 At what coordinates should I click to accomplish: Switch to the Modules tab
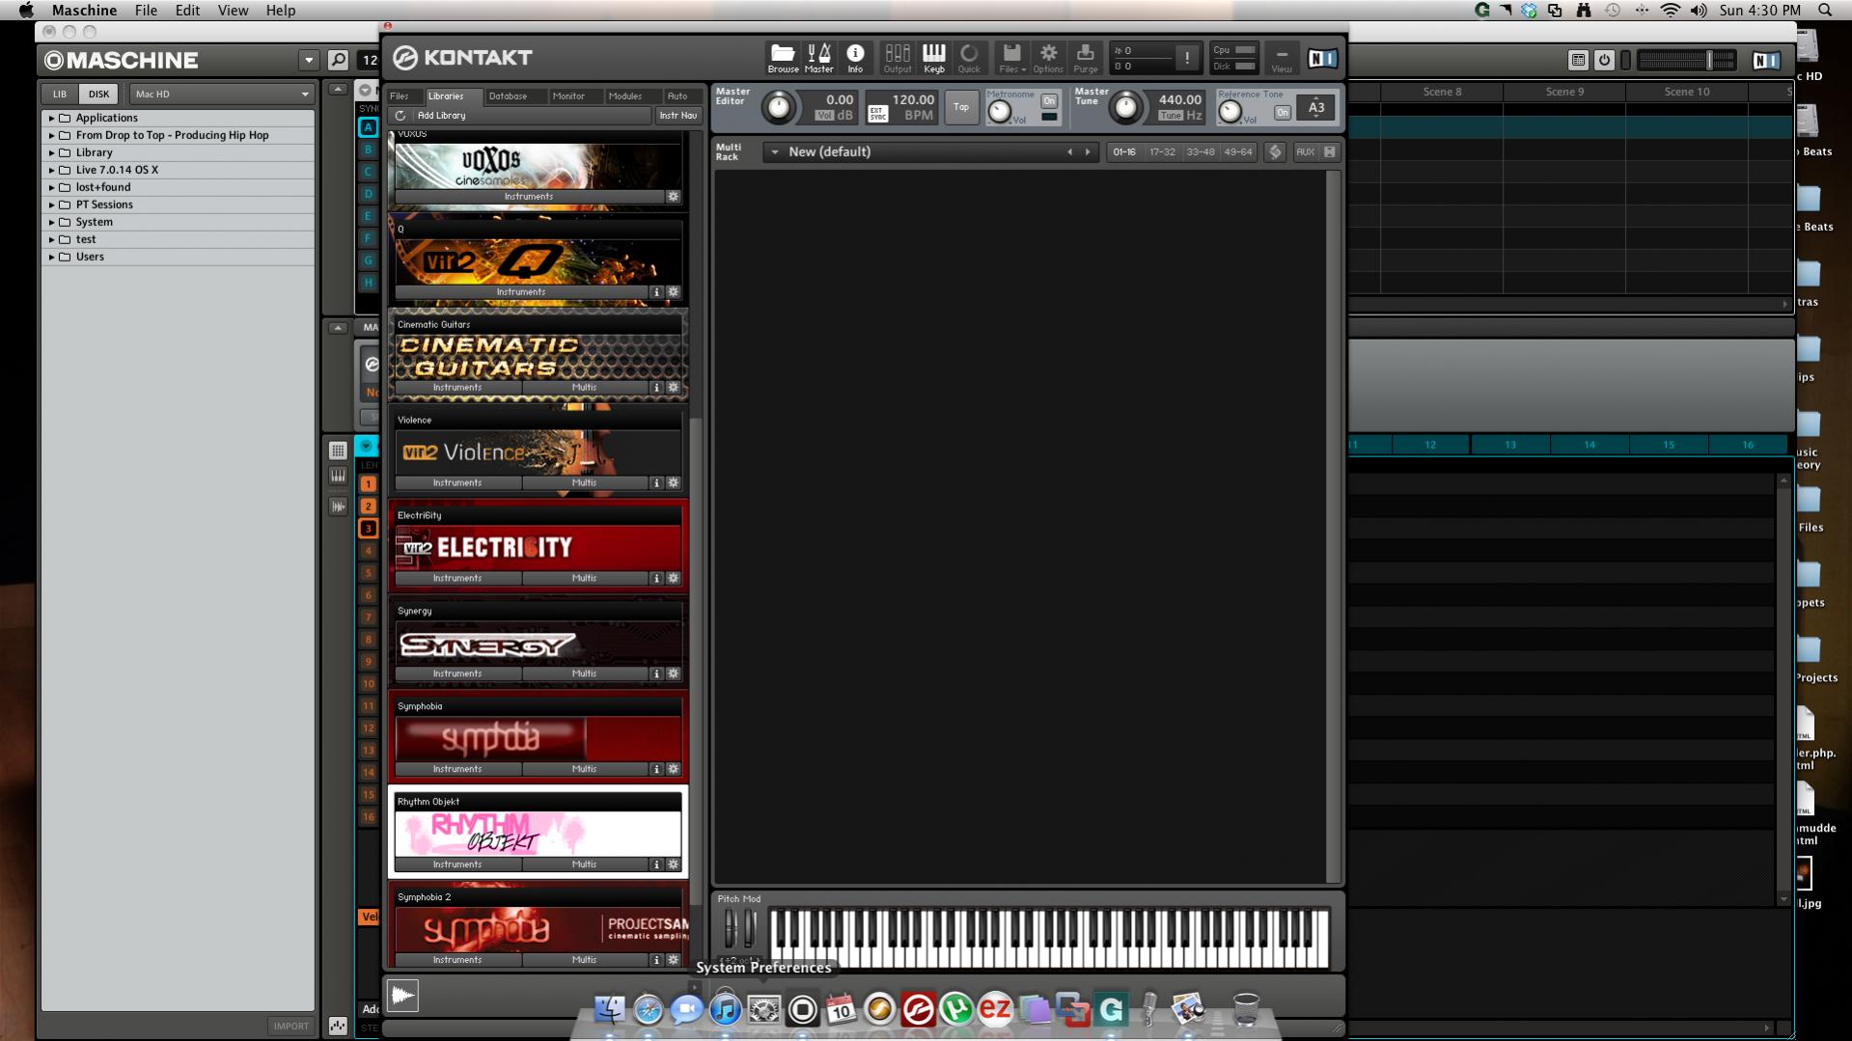click(624, 96)
